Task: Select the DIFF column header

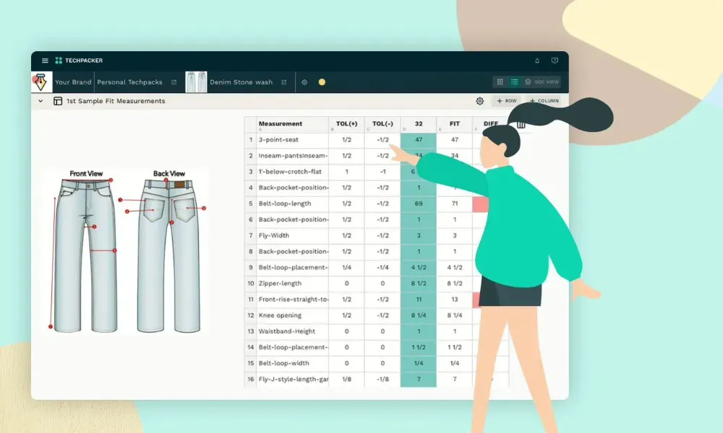Action: (x=491, y=124)
